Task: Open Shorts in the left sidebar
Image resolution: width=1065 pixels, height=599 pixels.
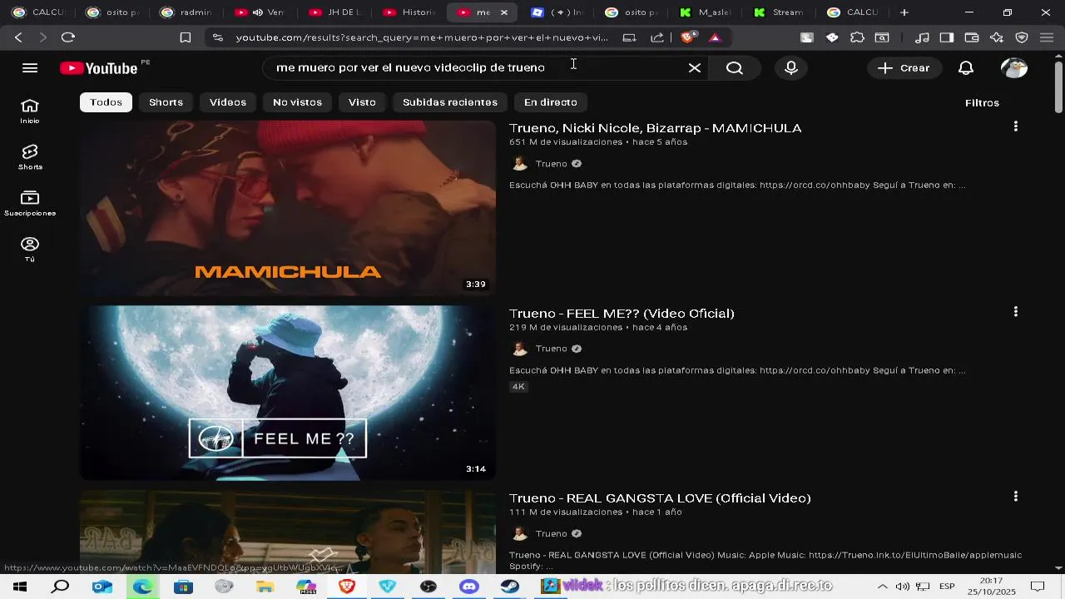Action: click(30, 156)
